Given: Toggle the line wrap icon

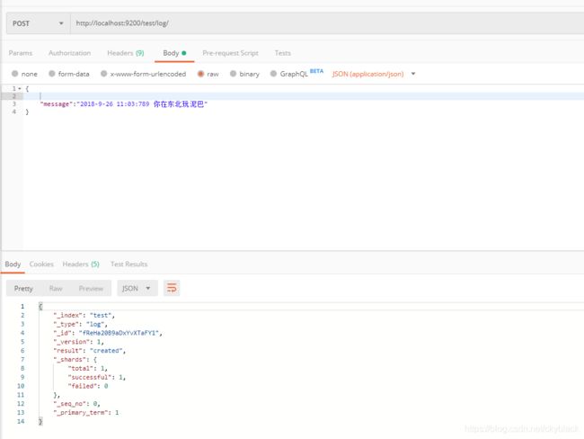Looking at the screenshot, I should (x=172, y=288).
